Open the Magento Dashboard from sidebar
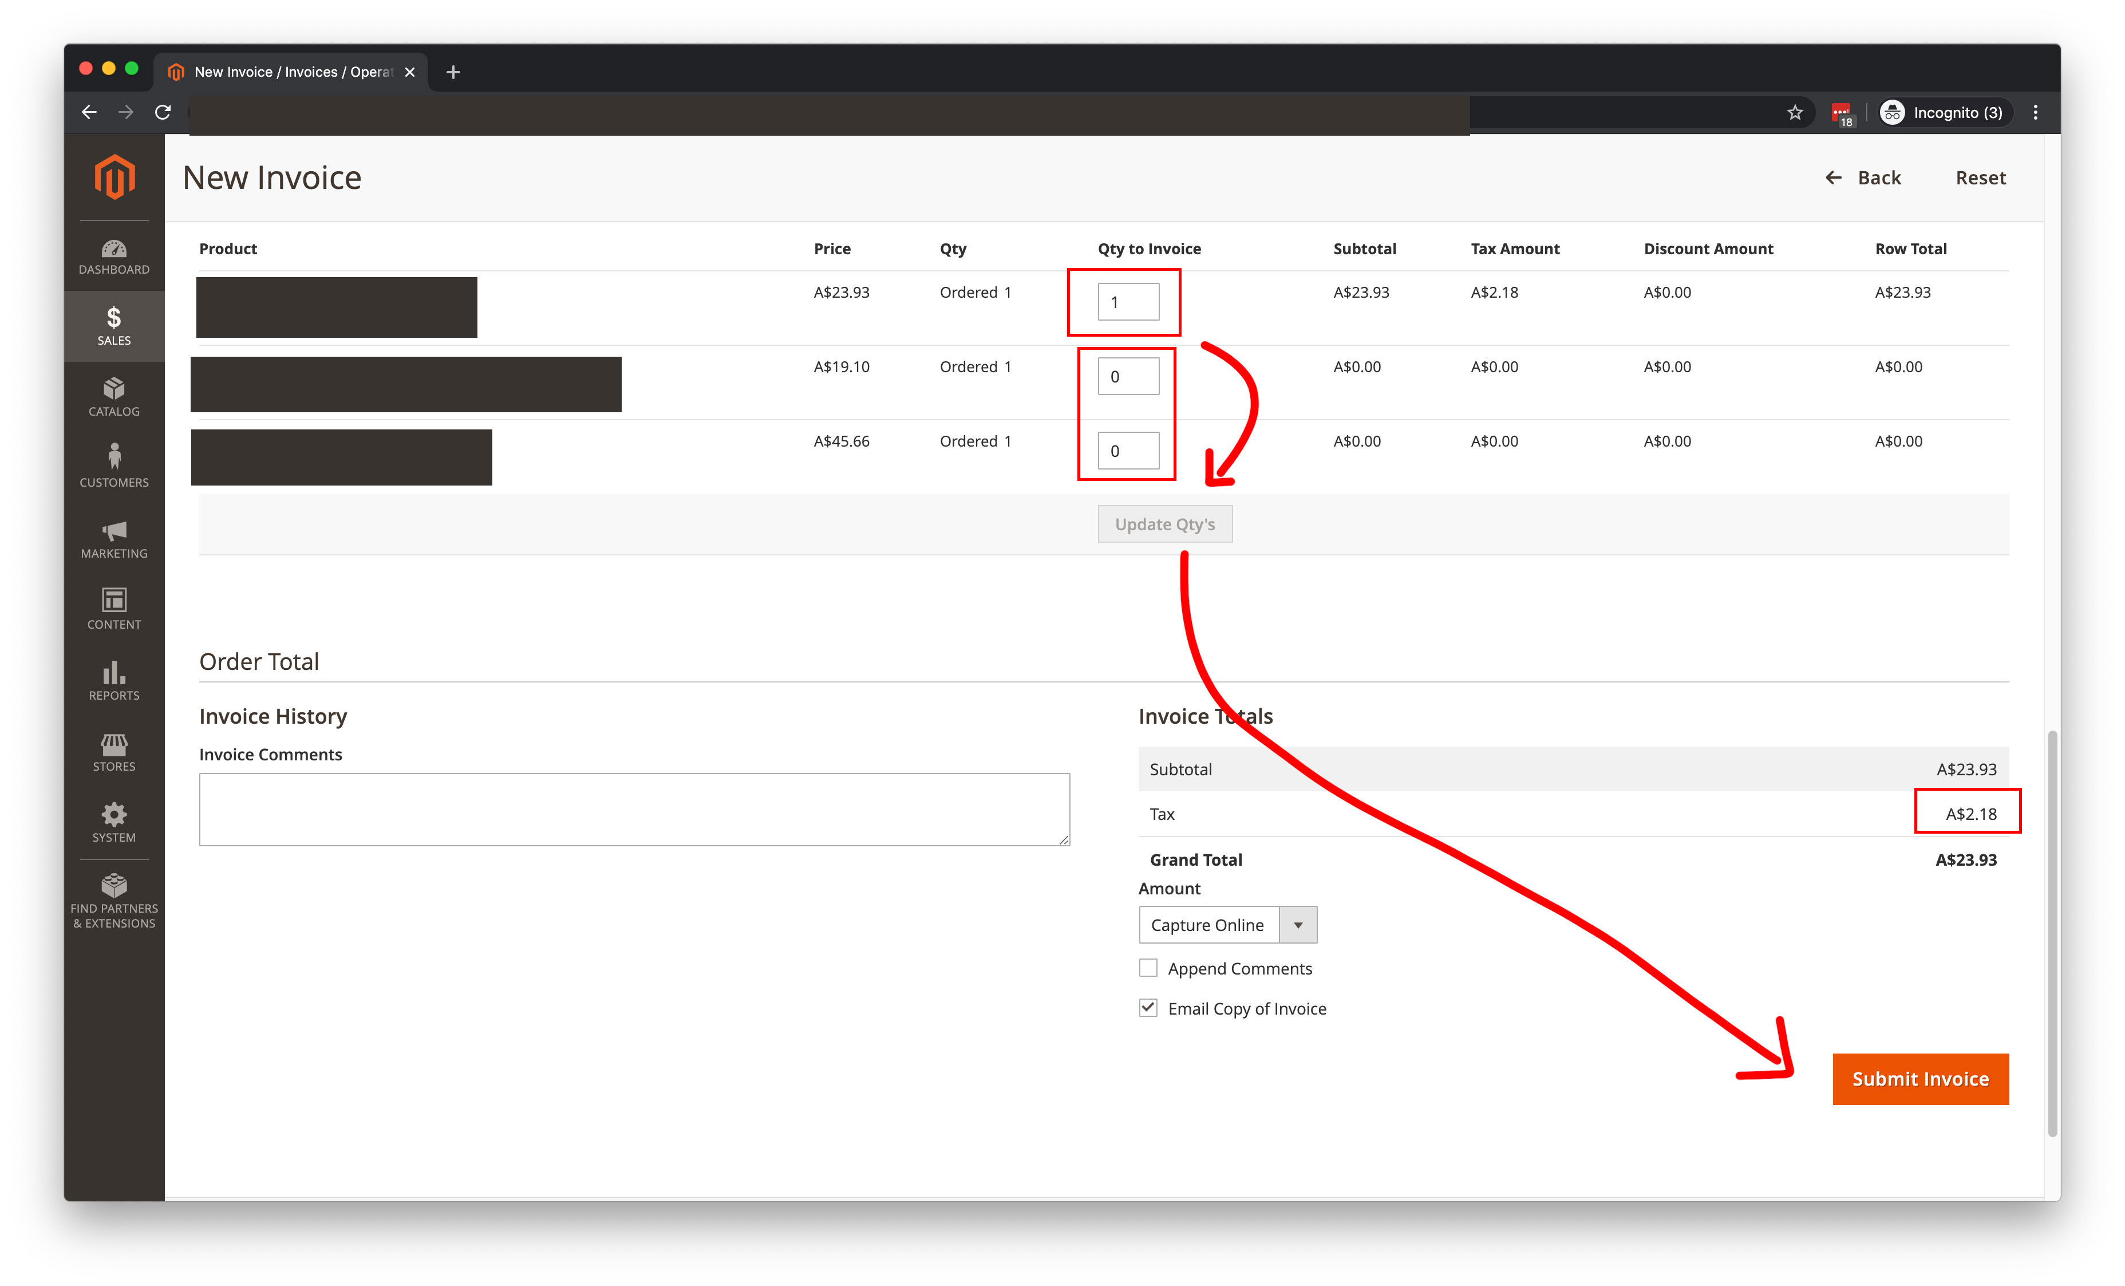The height and width of the screenshot is (1286, 2125). (113, 256)
